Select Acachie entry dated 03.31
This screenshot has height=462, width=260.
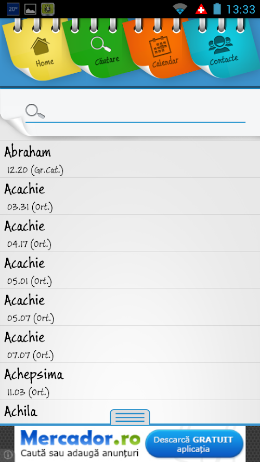130,196
